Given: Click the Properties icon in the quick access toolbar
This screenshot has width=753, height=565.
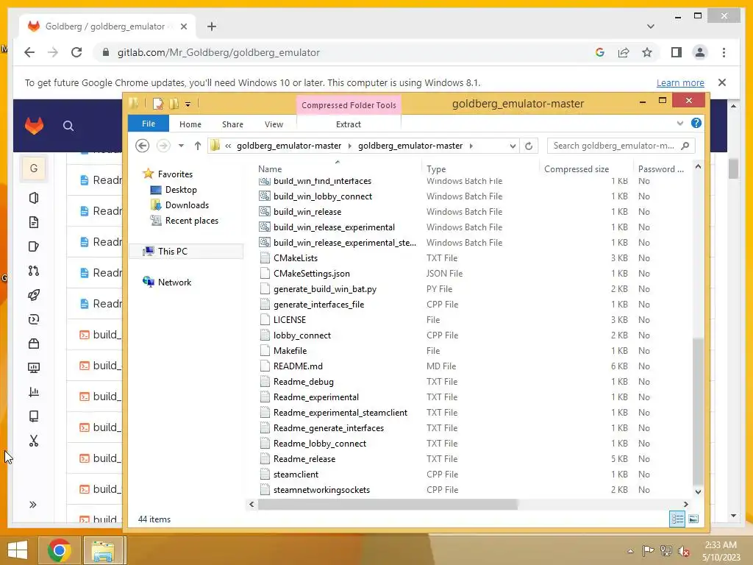Looking at the screenshot, I should pyautogui.click(x=158, y=104).
